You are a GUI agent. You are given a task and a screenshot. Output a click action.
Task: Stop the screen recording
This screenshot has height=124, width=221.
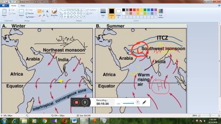point(76,102)
